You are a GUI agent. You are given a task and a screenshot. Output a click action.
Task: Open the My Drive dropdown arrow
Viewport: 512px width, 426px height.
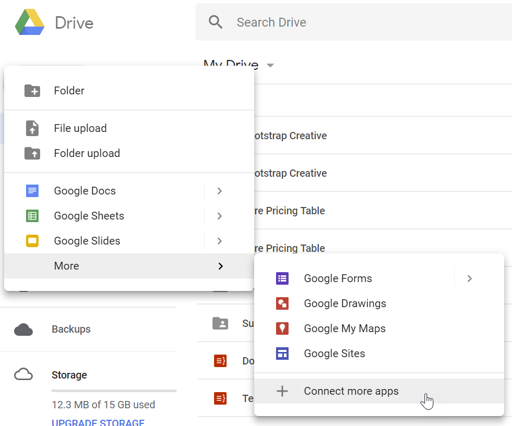coord(270,65)
